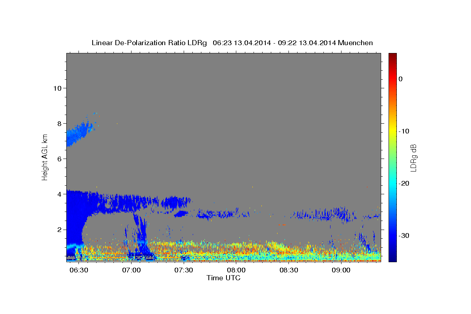Click the 06:30 time axis label
Screen dimensions: 471x314
(78, 270)
